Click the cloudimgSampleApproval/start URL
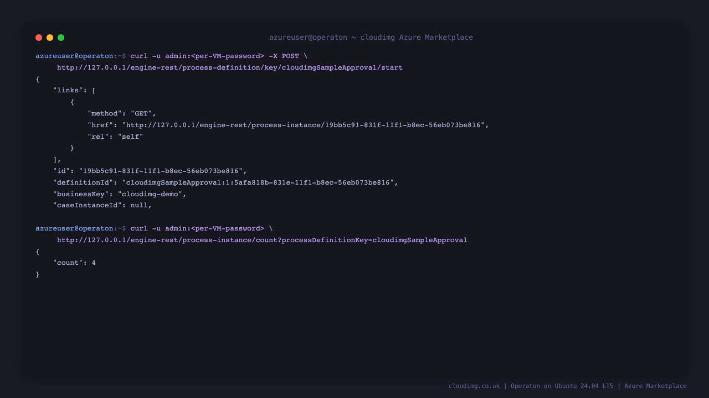Viewport: 709px width, 398px height. pos(230,67)
